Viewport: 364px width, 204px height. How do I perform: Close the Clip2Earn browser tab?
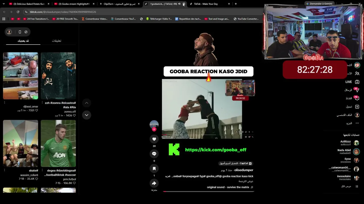(x=139, y=4)
